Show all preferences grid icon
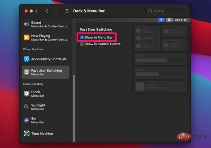The height and width of the screenshot is (148, 211). click(x=67, y=11)
